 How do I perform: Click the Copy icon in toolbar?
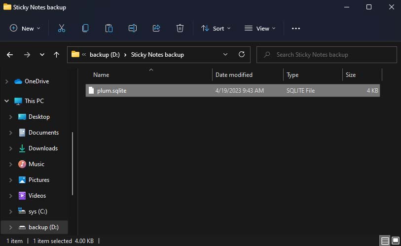click(85, 29)
